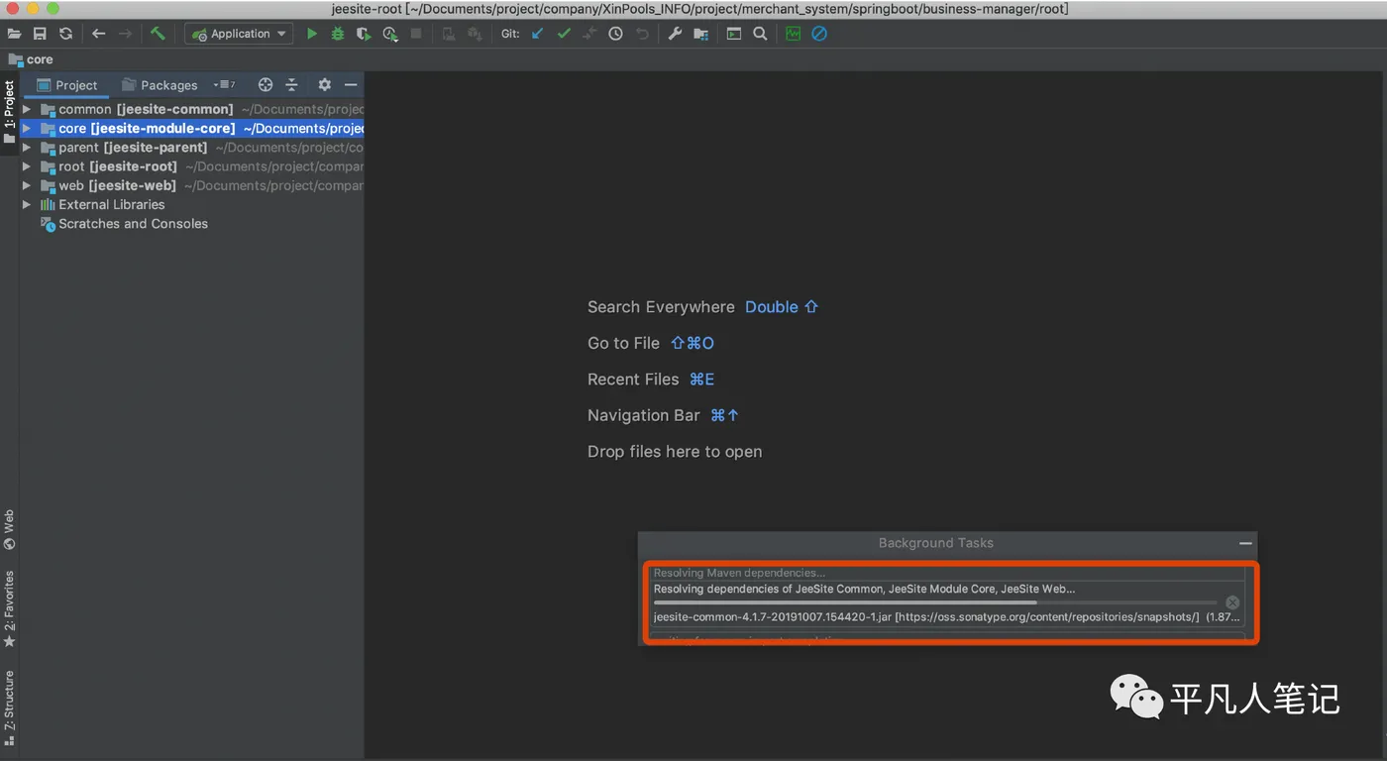Click the core breadcrumb in navigation bar
1387x761 pixels.
coord(31,59)
